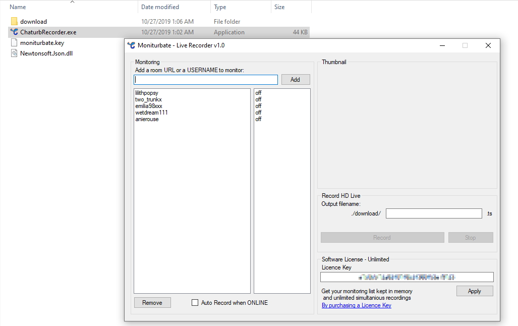518x326 pixels.
Task: Click the output filename input field
Action: 434,213
